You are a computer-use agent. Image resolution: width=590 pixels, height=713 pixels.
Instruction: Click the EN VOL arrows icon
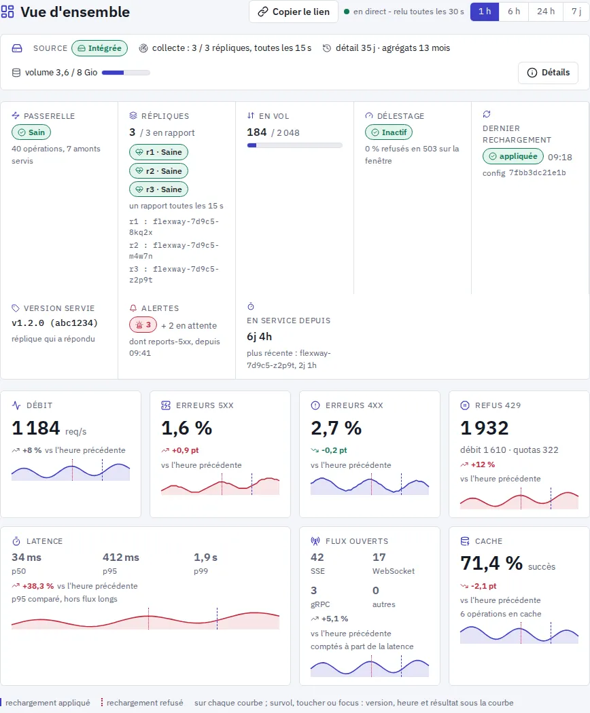point(251,115)
